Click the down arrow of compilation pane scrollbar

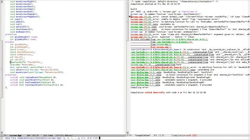tap(127, 133)
